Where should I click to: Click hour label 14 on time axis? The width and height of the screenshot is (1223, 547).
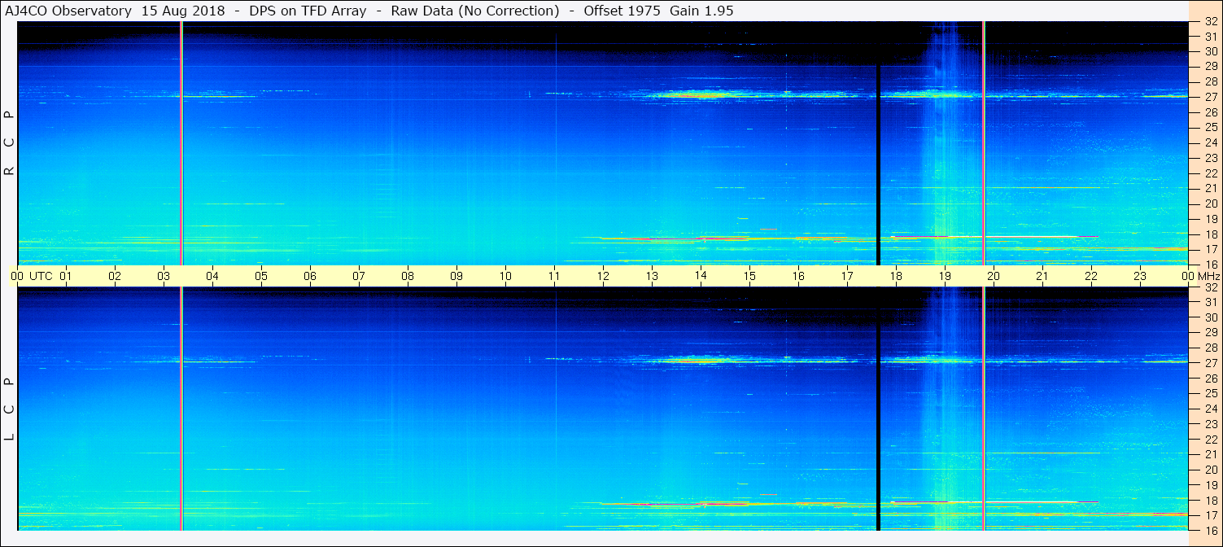[701, 276]
